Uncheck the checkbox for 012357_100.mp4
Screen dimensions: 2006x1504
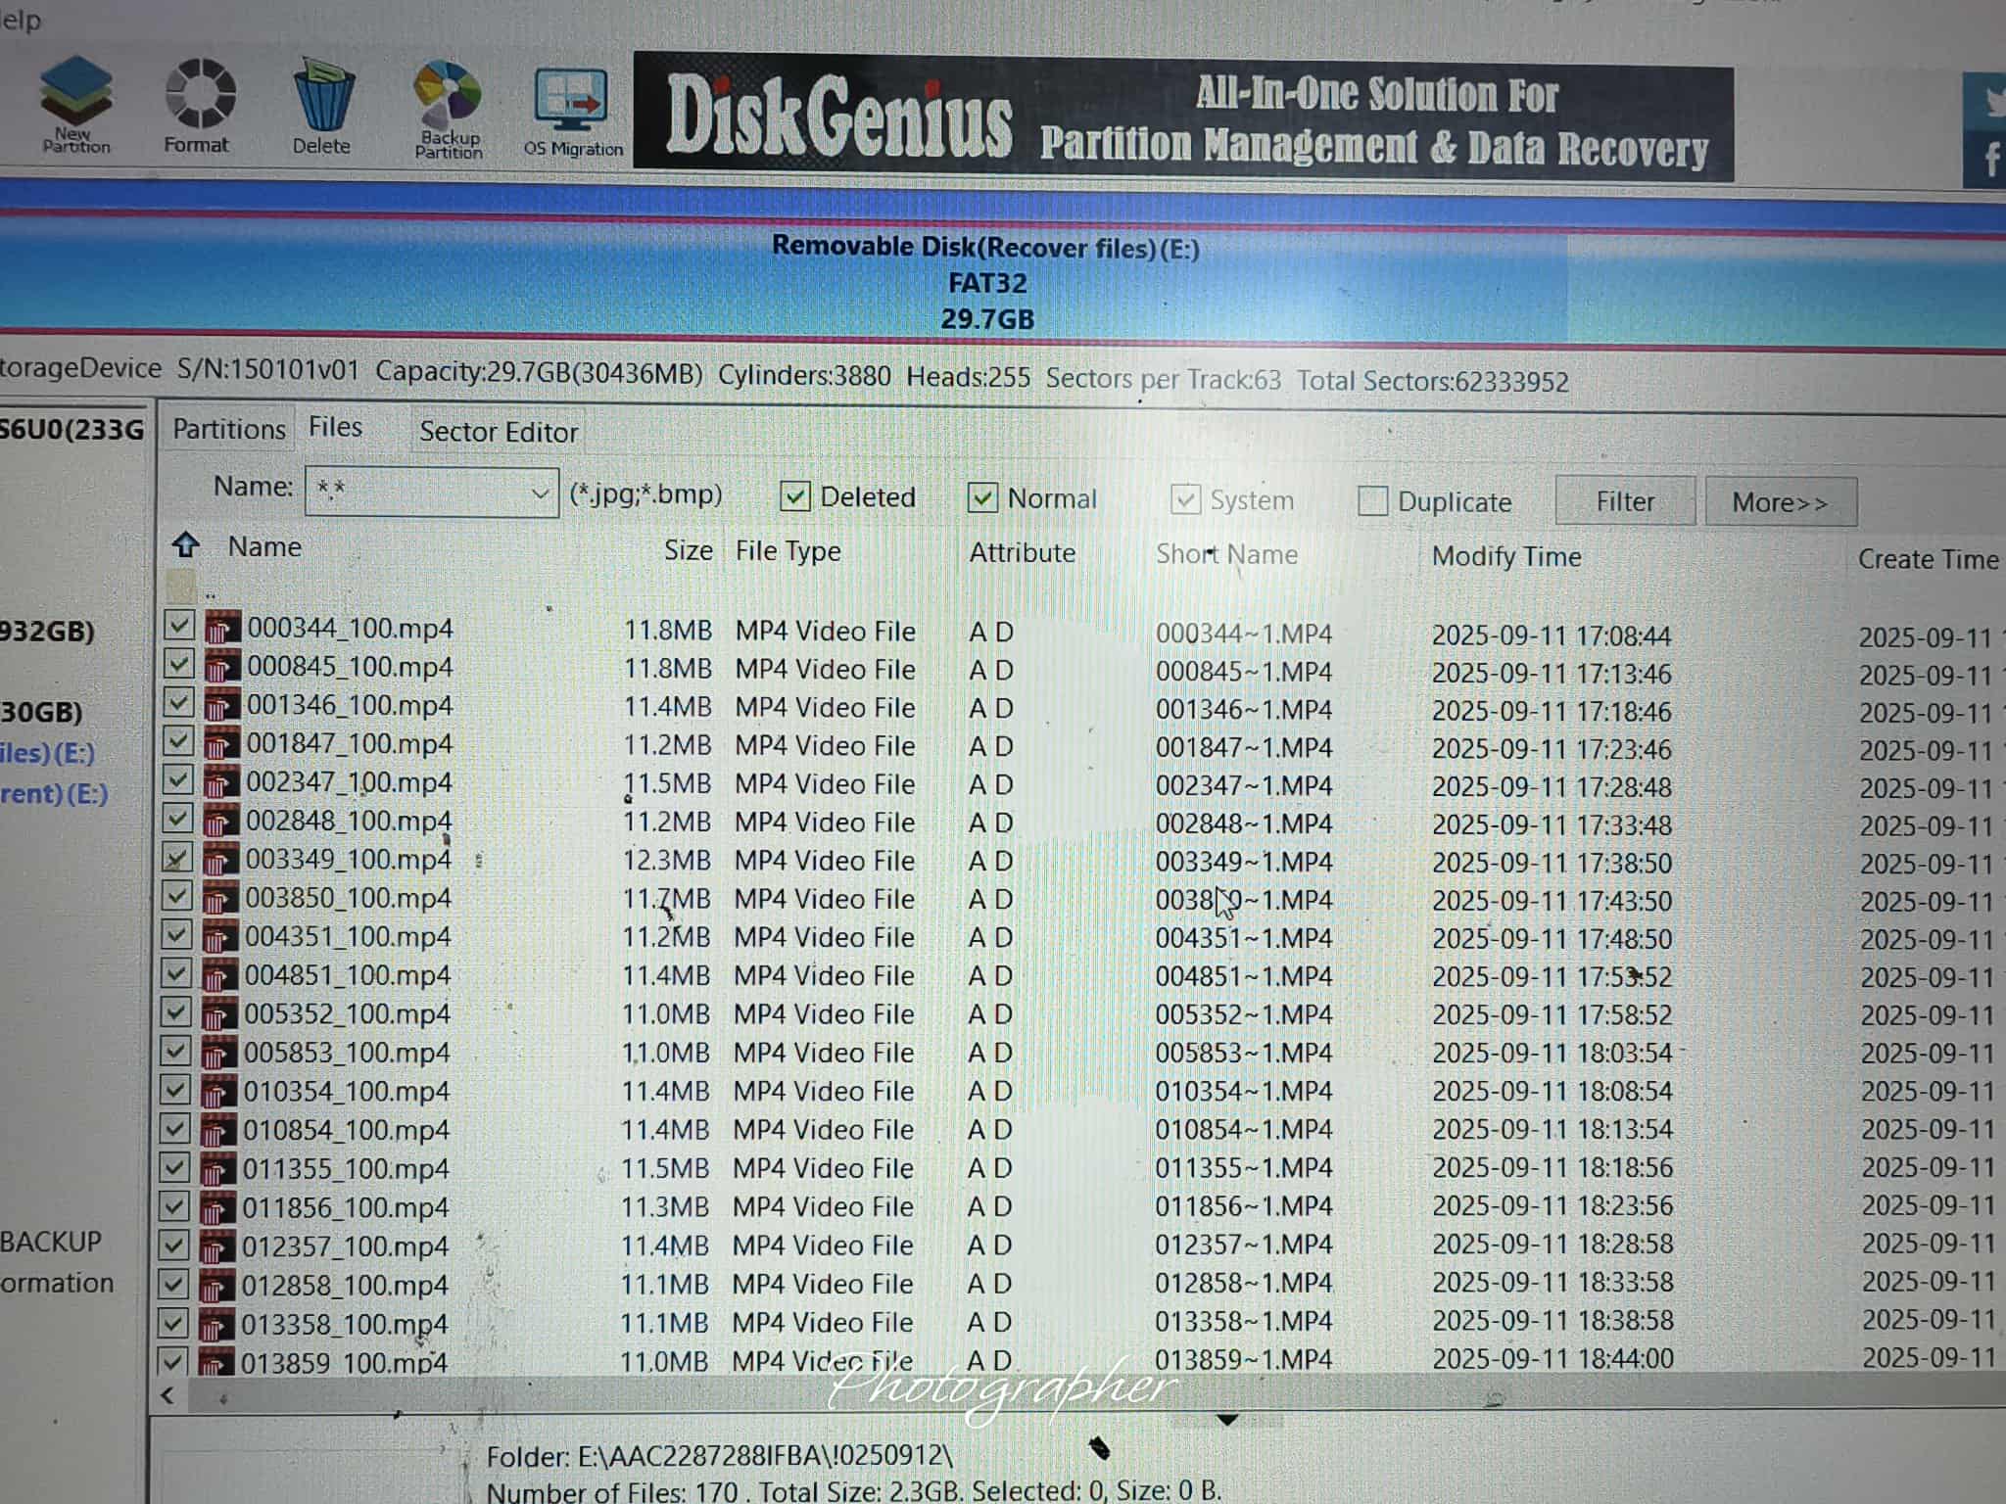click(x=173, y=1245)
